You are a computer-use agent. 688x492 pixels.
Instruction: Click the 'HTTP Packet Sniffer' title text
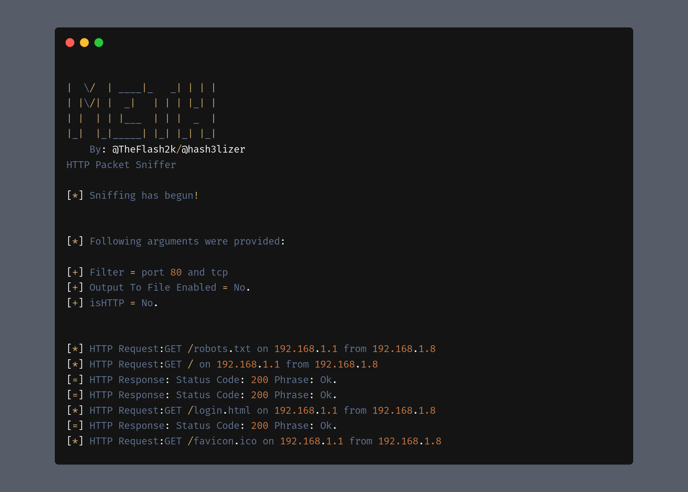(121, 165)
